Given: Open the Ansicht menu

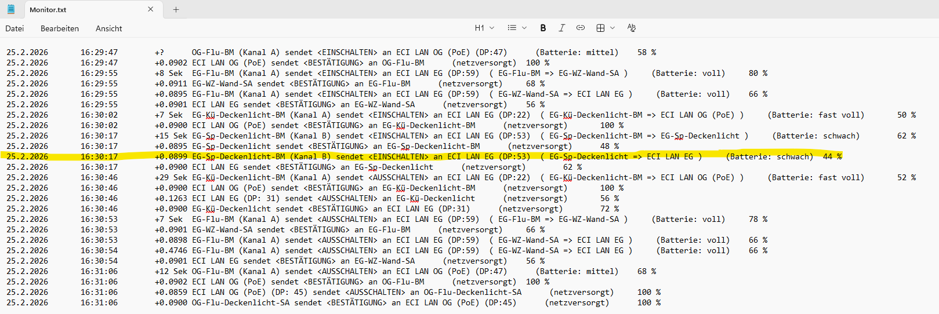Looking at the screenshot, I should coord(108,28).
